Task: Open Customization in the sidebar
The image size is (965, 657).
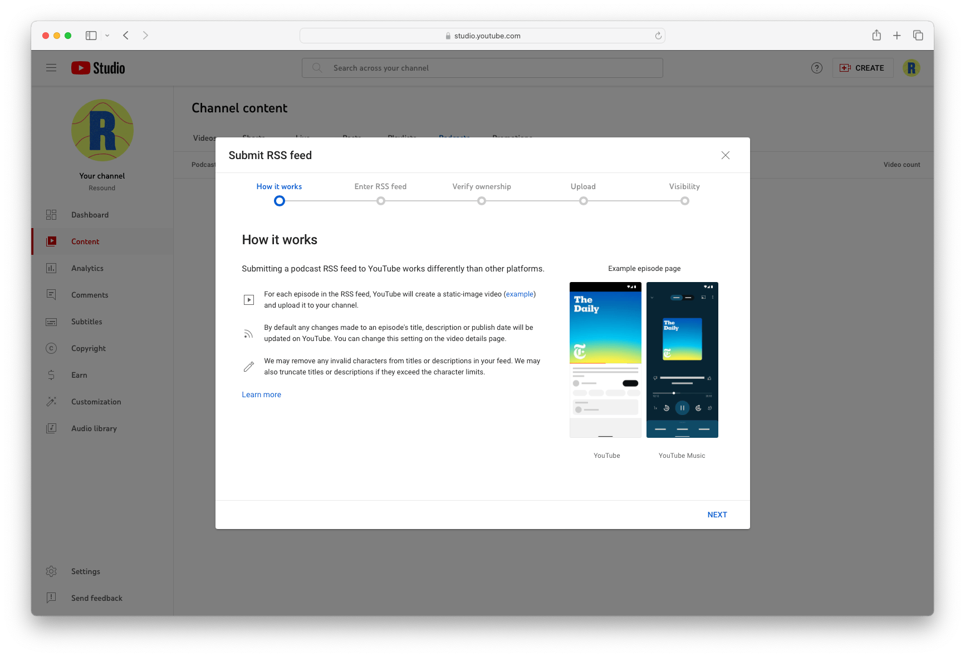Action: pyautogui.click(x=102, y=402)
